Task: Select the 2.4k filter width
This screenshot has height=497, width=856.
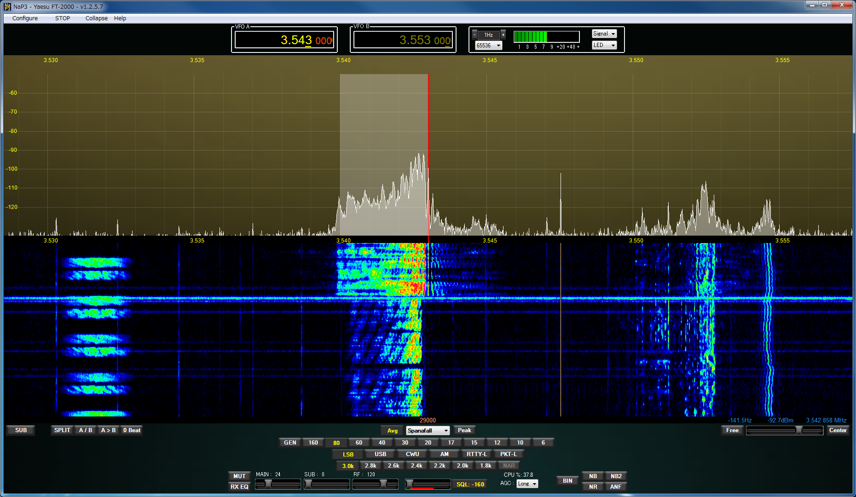Action: [x=416, y=466]
